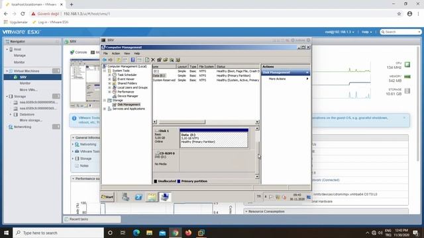Open More Actions submenu in Actions pane
This screenshot has height=238, width=424.
(x=286, y=79)
